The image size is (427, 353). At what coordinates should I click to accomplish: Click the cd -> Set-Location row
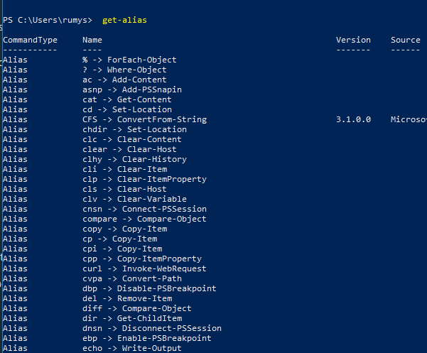(x=127, y=109)
